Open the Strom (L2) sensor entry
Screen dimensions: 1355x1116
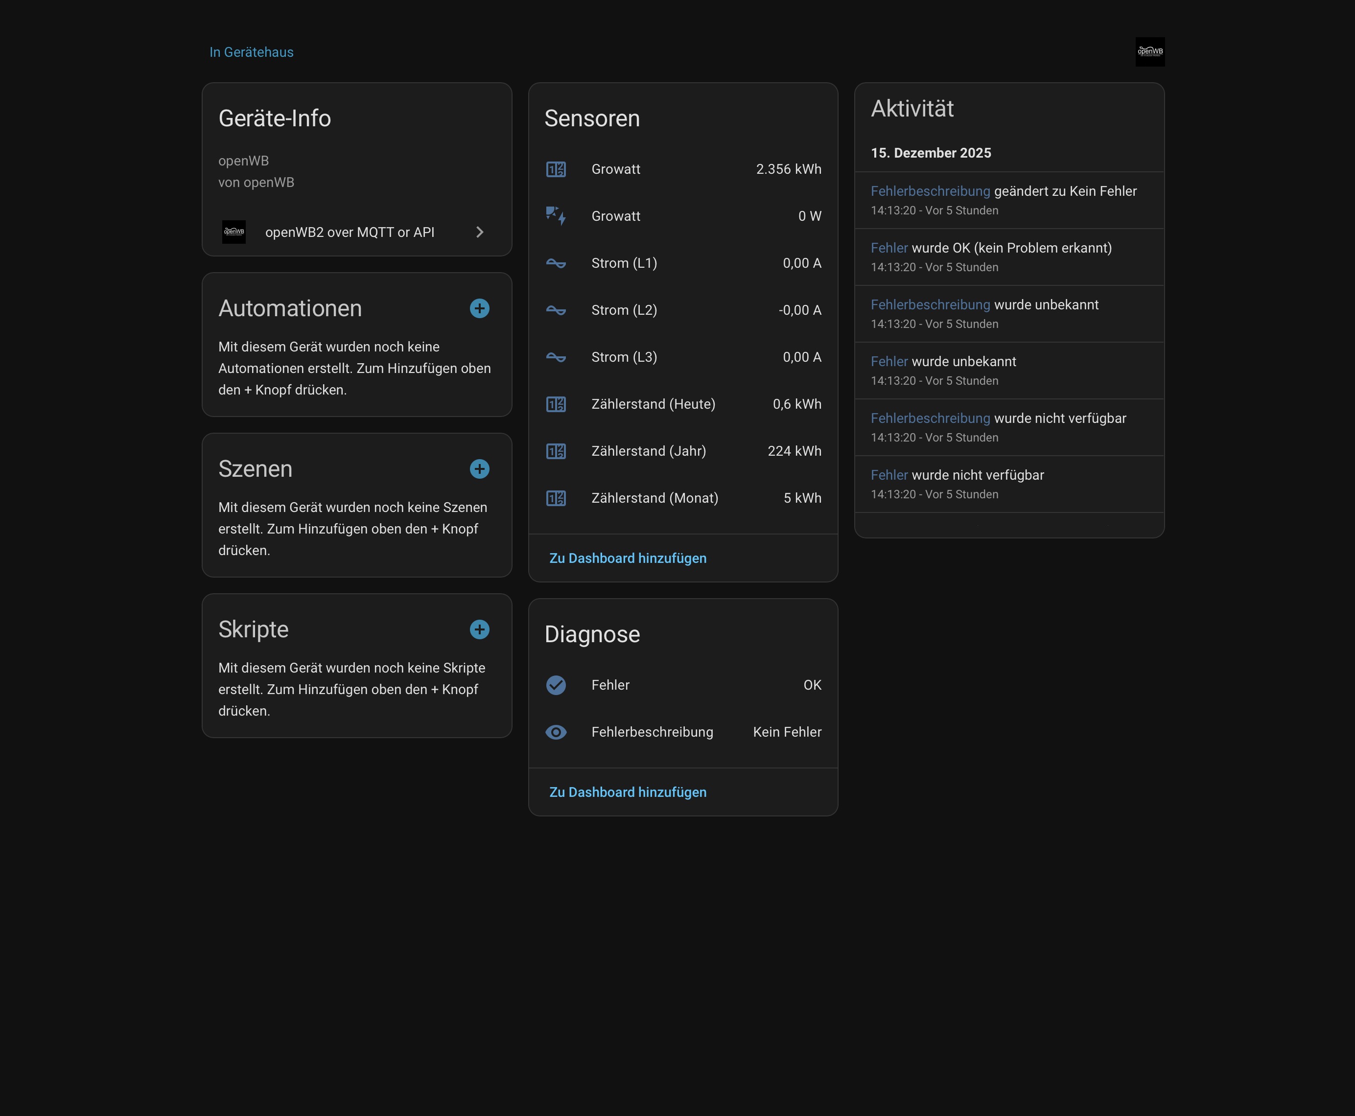pyautogui.click(x=683, y=310)
